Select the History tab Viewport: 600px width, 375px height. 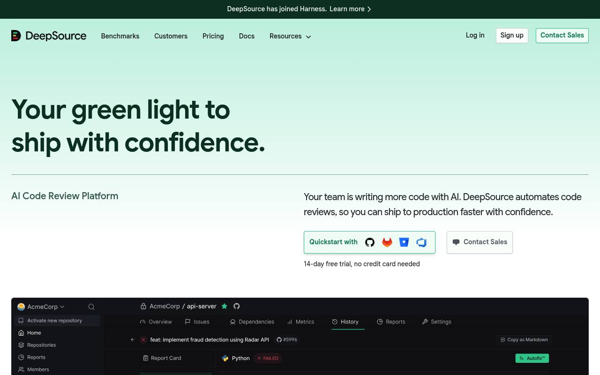pyautogui.click(x=345, y=322)
